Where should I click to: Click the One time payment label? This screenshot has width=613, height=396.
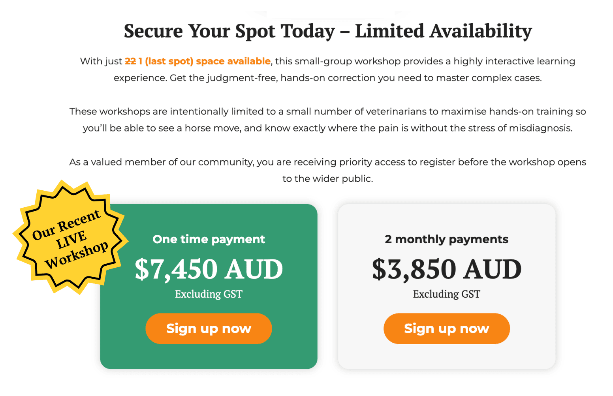pyautogui.click(x=209, y=239)
